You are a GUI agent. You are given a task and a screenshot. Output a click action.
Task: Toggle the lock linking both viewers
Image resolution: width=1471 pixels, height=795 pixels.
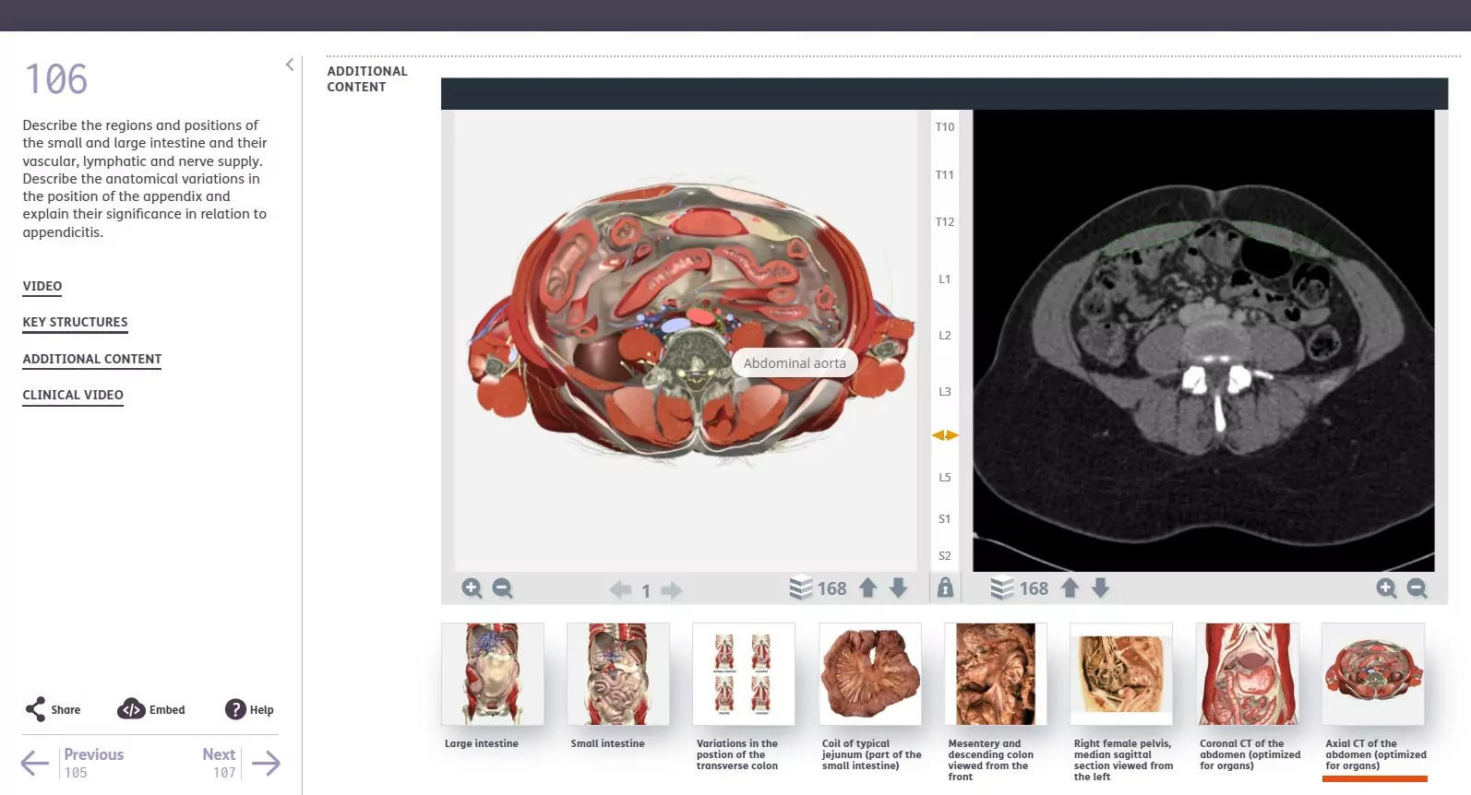point(945,587)
